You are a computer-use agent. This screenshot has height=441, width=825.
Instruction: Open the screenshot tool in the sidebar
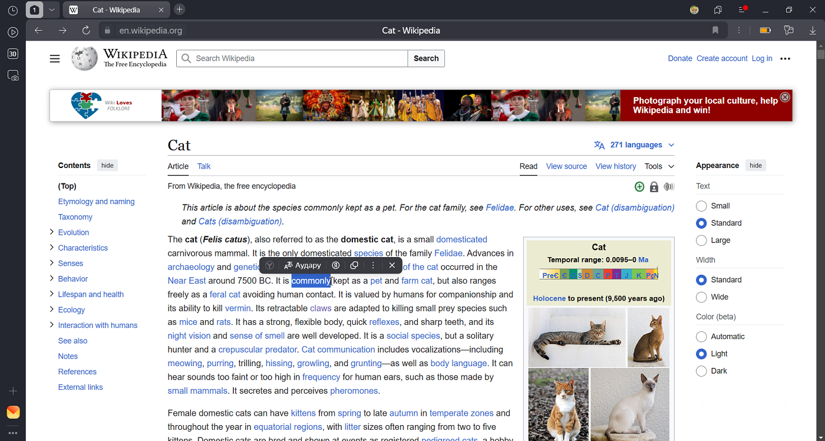click(x=13, y=75)
